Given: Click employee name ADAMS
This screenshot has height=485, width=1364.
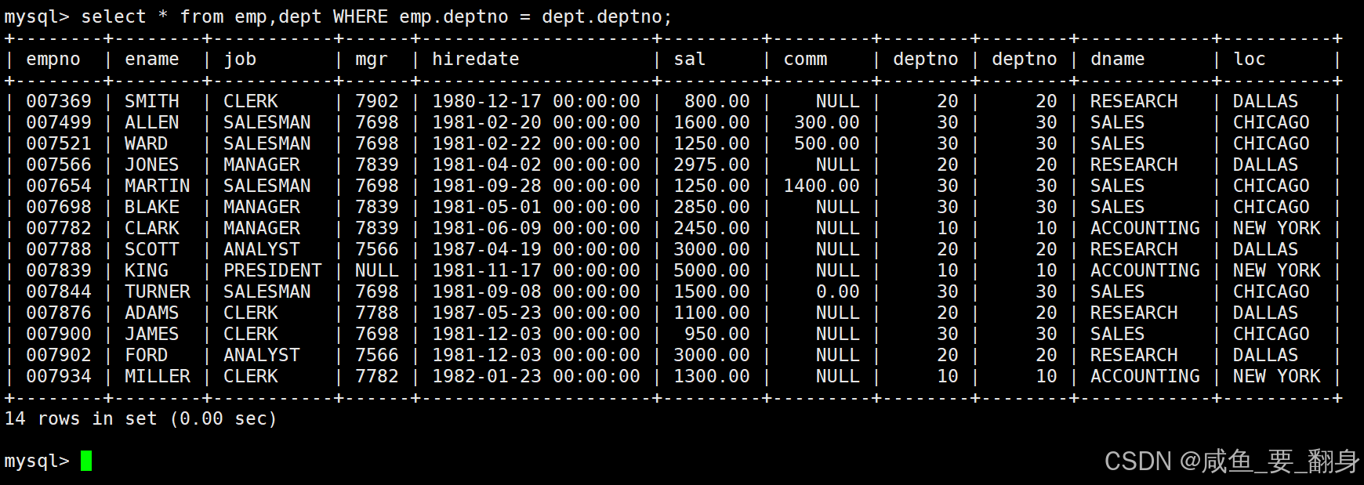Looking at the screenshot, I should (152, 313).
